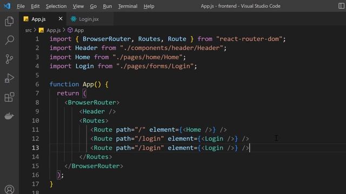Image resolution: width=346 pixels, height=194 pixels.
Task: Click the src breadcrumb segment
Action: [28, 30]
